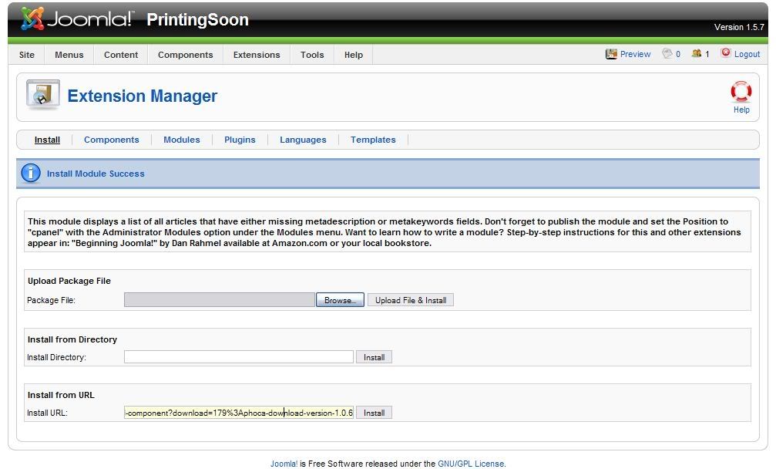Click the Browse... button
Viewport: 776px width, 469px height.
(x=340, y=300)
